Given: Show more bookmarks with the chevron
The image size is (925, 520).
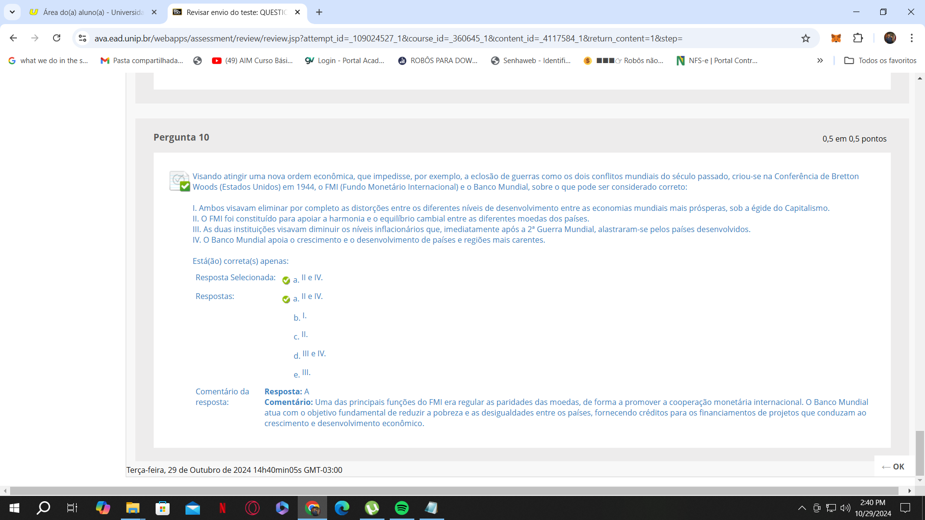Looking at the screenshot, I should pos(820,61).
